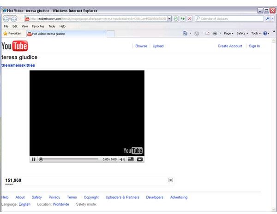Toggle Compatibility View icon
Screen dimensions: 277x214
click(175, 18)
